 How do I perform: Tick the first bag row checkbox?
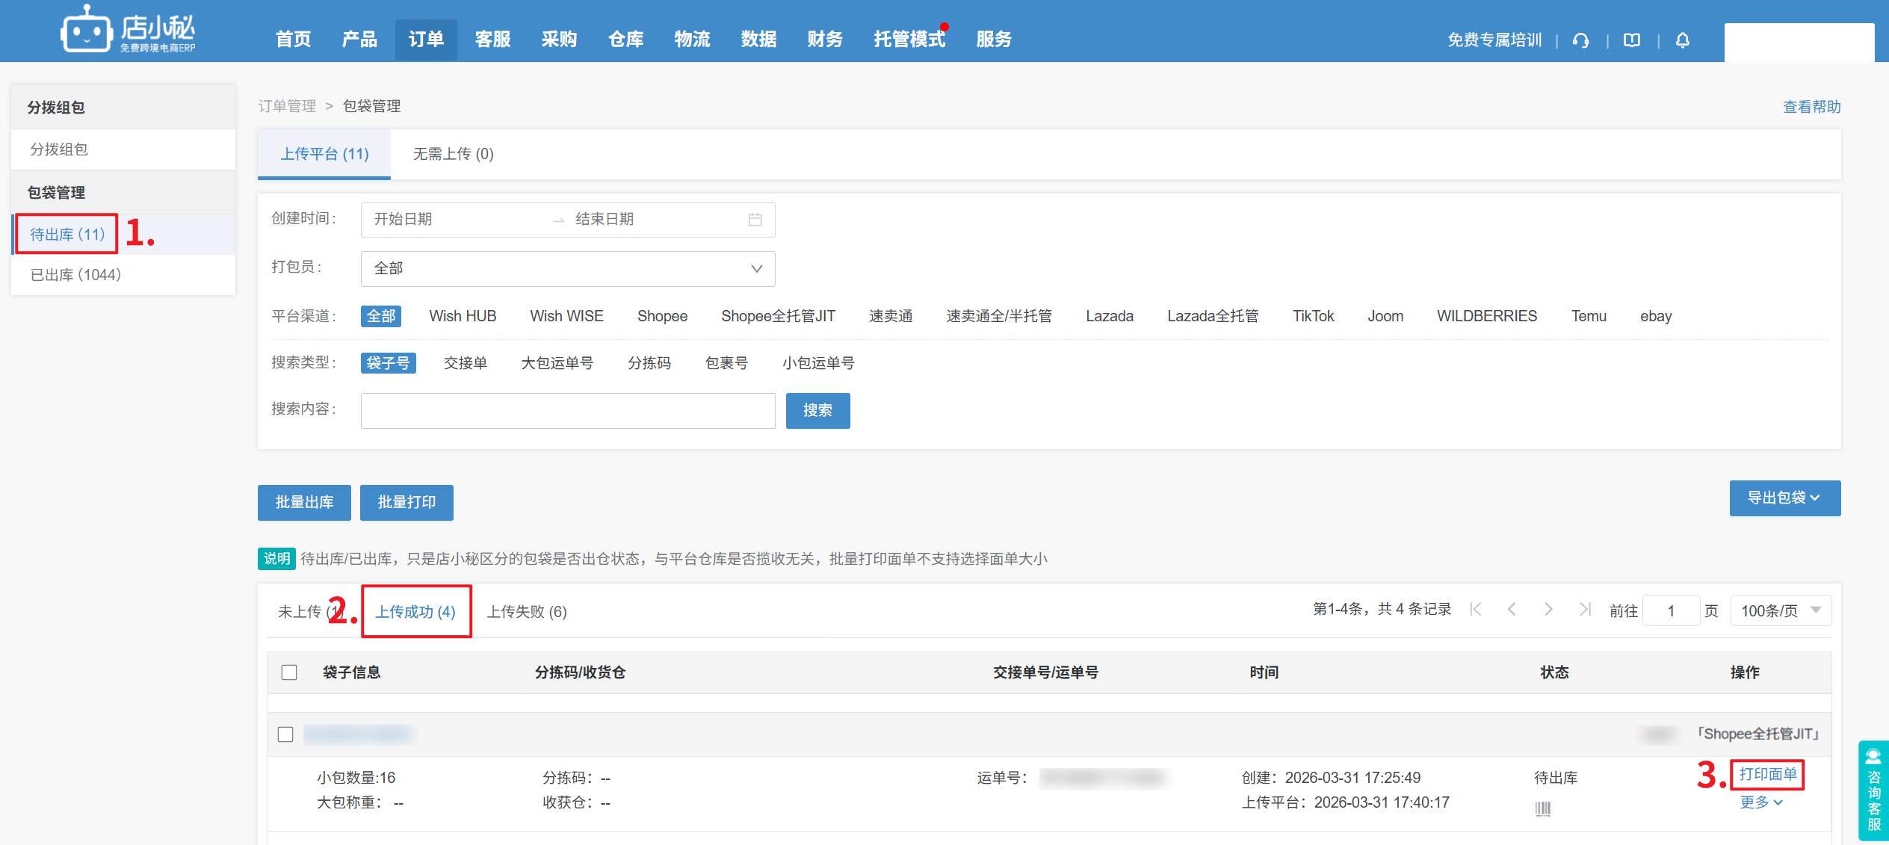pyautogui.click(x=285, y=734)
